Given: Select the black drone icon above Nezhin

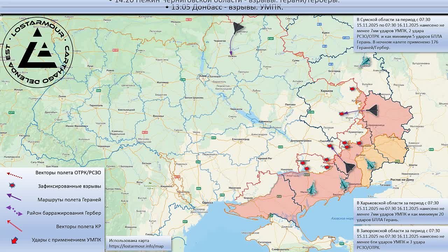Looking at the screenshot, I should tap(238, 28).
